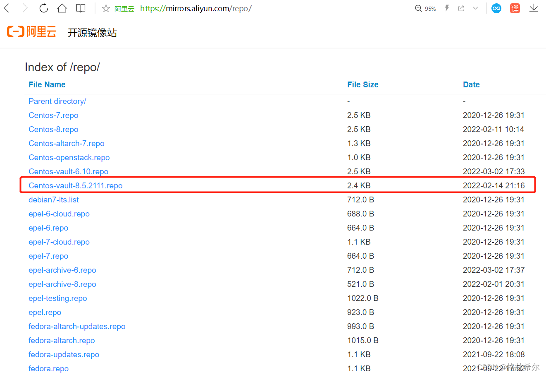Sort by the File Name column header
The width and height of the screenshot is (546, 375).
(x=47, y=84)
